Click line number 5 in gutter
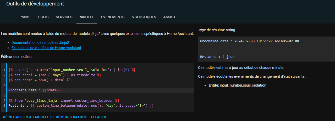Image resolution: width=335 pixels, height=121 pixels. (x=5, y=90)
